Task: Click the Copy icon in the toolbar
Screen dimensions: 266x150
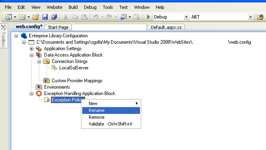Action: [x=75, y=17]
